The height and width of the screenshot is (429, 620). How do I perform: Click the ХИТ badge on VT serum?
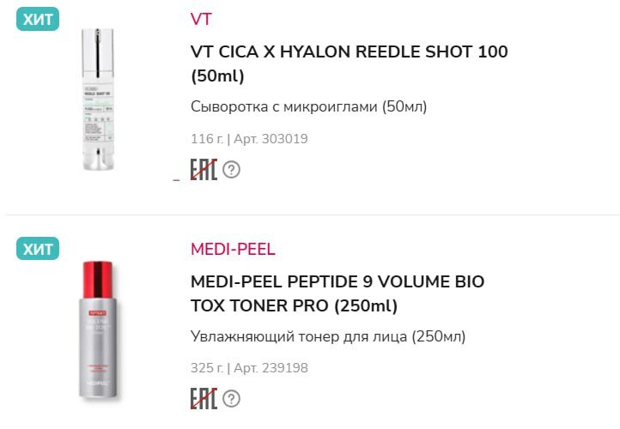pos(38,19)
